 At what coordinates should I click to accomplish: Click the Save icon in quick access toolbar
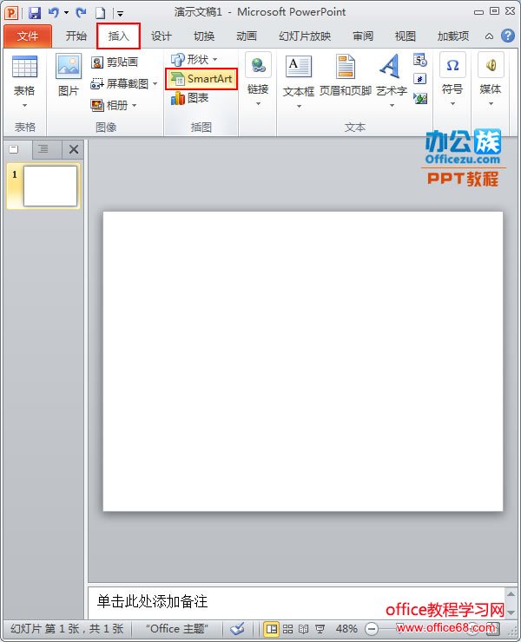[35, 13]
